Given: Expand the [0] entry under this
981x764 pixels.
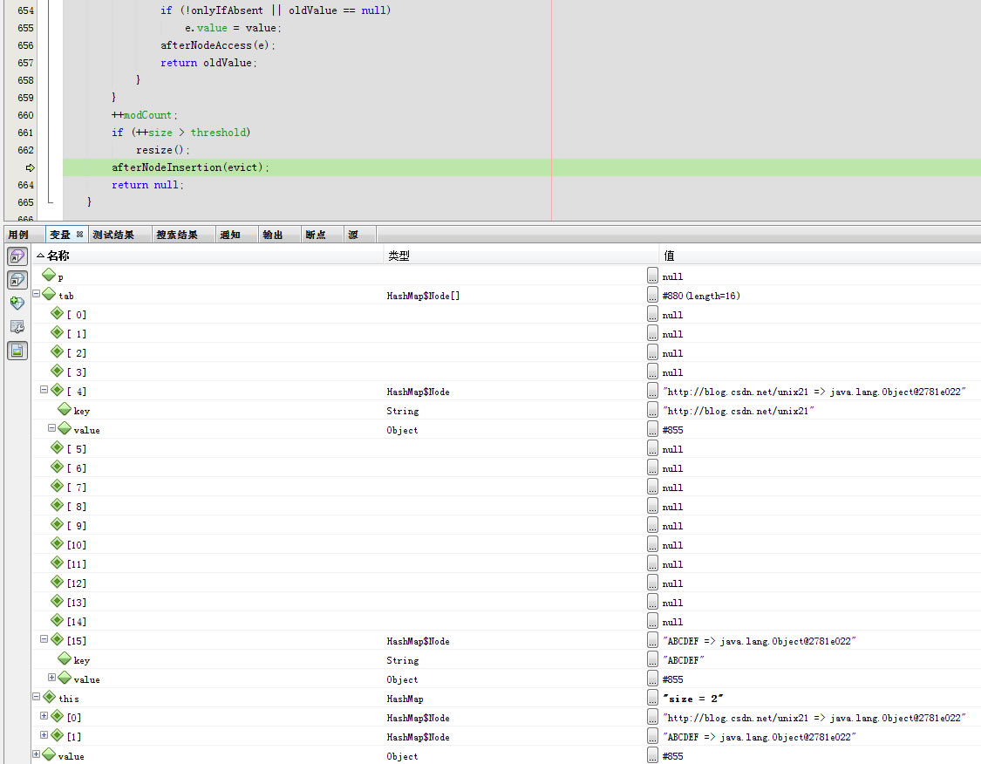Looking at the screenshot, I should point(44,715).
